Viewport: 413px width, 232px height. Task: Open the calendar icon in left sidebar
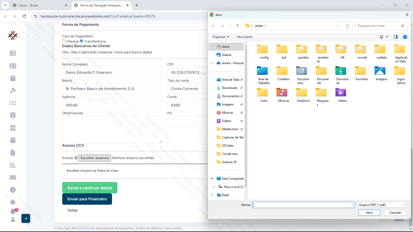coord(13,78)
